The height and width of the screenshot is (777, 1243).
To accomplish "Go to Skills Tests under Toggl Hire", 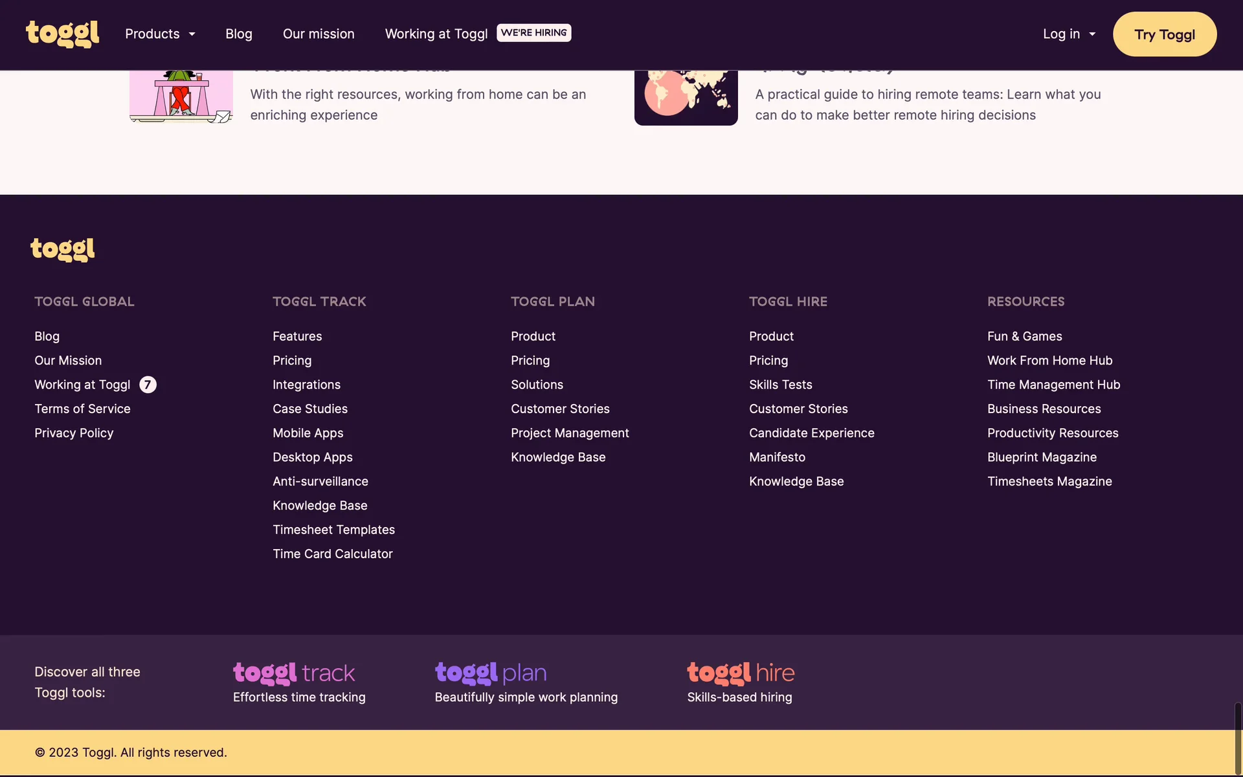I will tap(780, 385).
